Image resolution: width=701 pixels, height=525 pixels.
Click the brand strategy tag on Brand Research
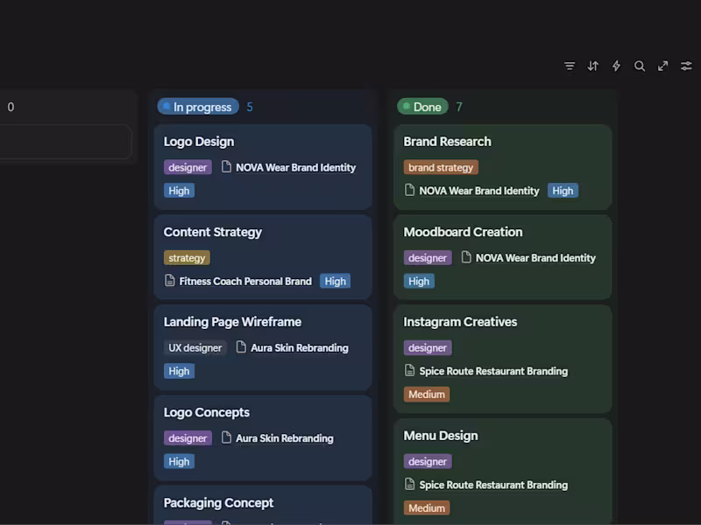(x=441, y=167)
